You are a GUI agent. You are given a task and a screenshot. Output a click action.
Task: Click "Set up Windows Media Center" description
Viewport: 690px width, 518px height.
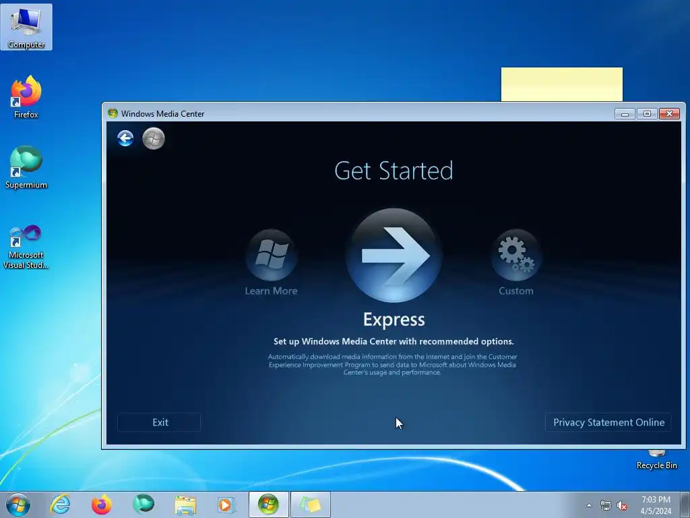(x=394, y=341)
